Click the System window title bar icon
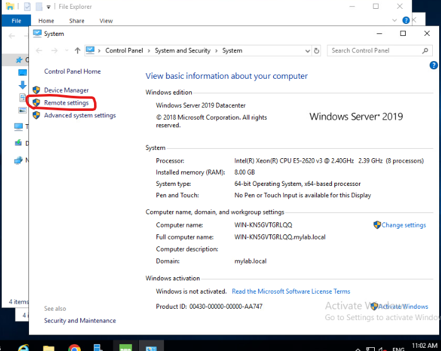This screenshot has height=351, width=441. coord(37,34)
